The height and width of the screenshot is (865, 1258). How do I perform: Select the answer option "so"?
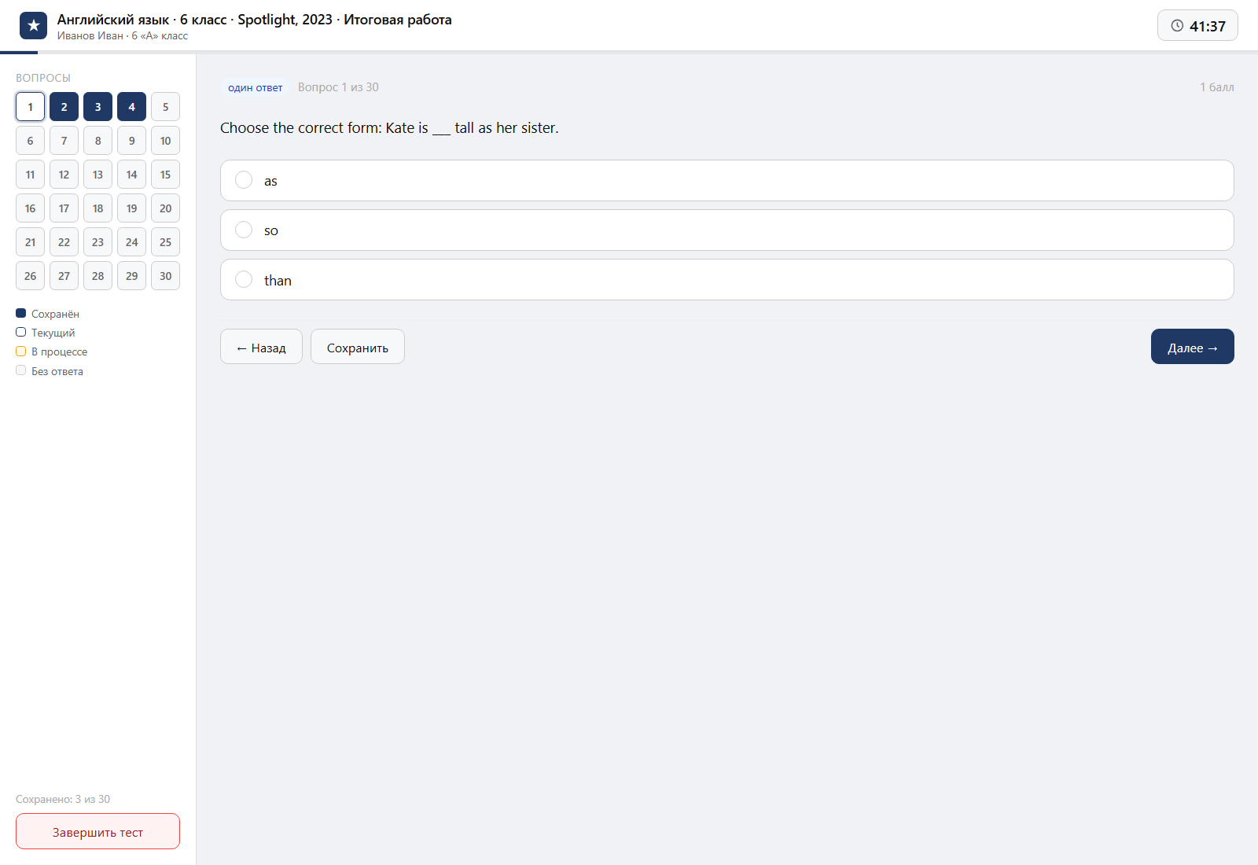[x=726, y=230]
